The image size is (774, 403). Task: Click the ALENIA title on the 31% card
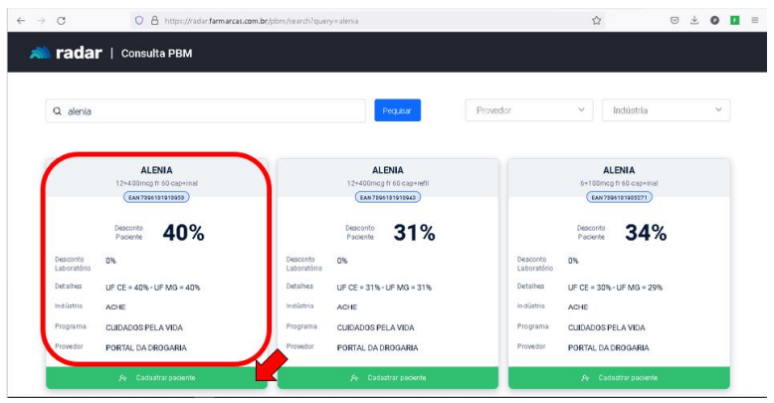click(x=387, y=170)
